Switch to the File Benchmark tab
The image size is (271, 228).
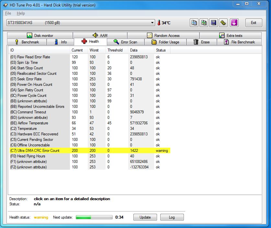[239, 42]
